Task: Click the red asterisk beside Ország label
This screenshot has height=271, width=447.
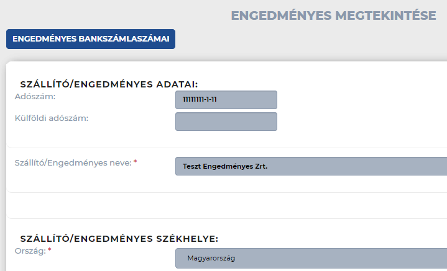Action: 49,250
